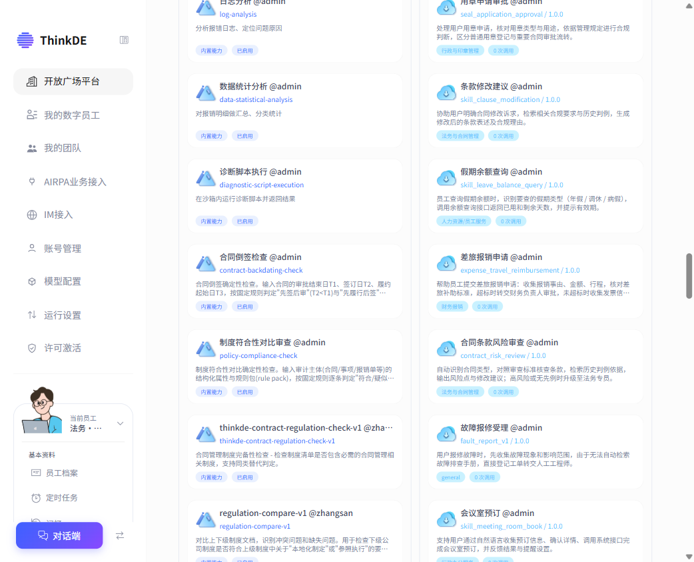Image resolution: width=694 pixels, height=562 pixels.
Task: Click the ThinkDE logo icon
Action: click(x=25, y=40)
